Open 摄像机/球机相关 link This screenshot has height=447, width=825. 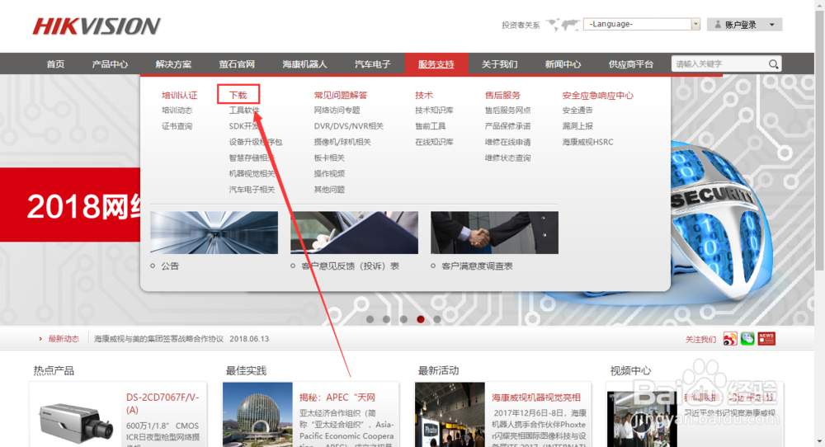tap(342, 142)
